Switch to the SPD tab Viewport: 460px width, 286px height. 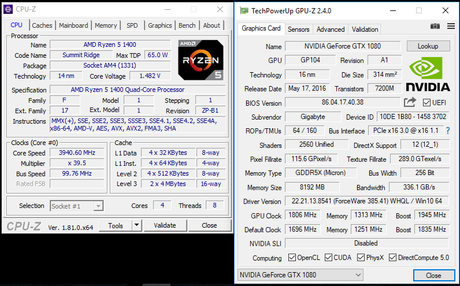pos(132,25)
